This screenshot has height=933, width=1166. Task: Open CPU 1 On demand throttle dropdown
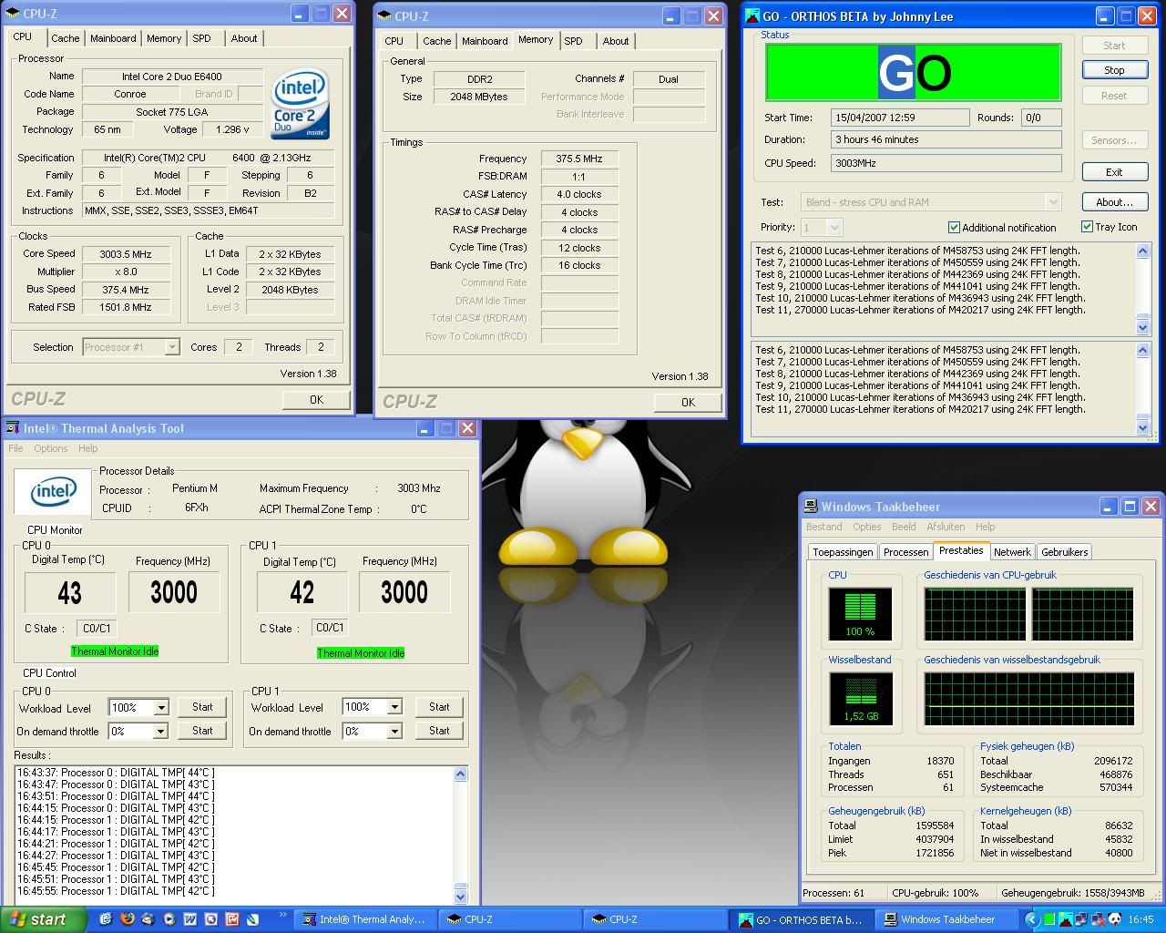(394, 732)
